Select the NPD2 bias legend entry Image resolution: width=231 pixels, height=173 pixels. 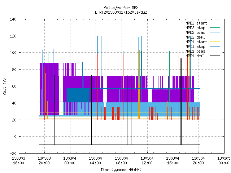[195, 32]
